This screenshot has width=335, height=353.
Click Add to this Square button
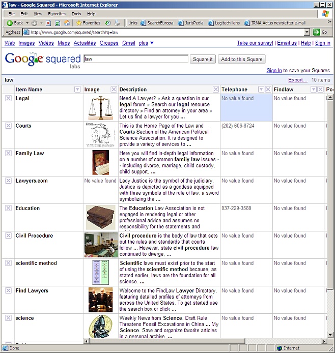pyautogui.click(x=241, y=59)
